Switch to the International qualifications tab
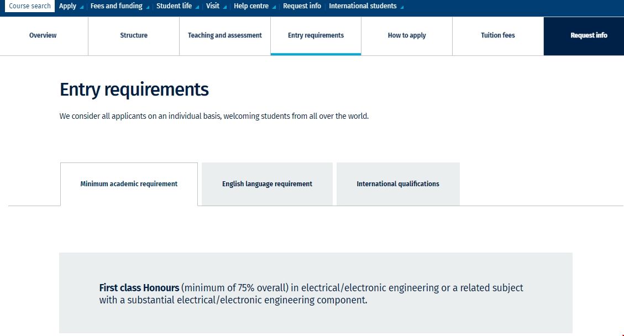 click(398, 184)
